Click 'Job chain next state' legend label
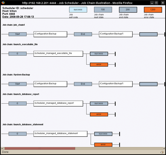This screenshot has height=155, width=166. pos(99,16)
